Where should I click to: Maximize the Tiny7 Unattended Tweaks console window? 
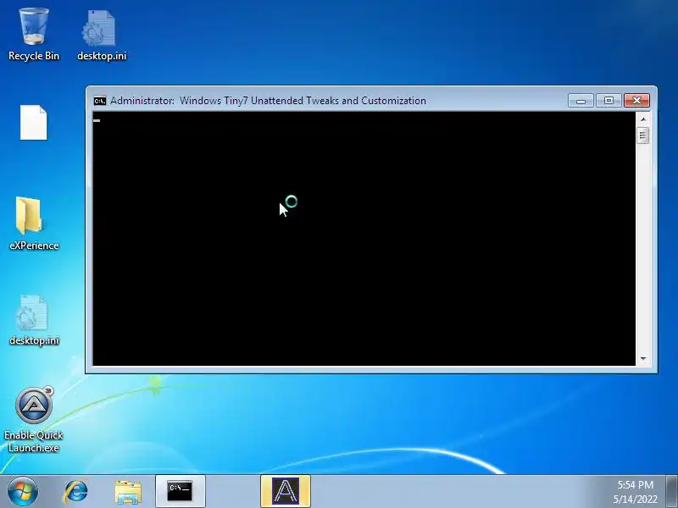pyautogui.click(x=609, y=101)
